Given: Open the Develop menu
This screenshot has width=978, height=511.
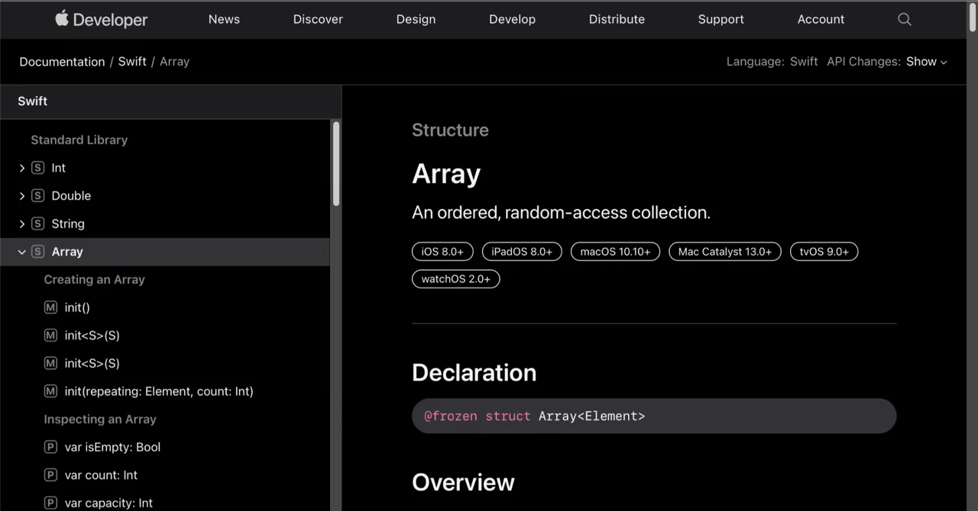Looking at the screenshot, I should point(512,19).
